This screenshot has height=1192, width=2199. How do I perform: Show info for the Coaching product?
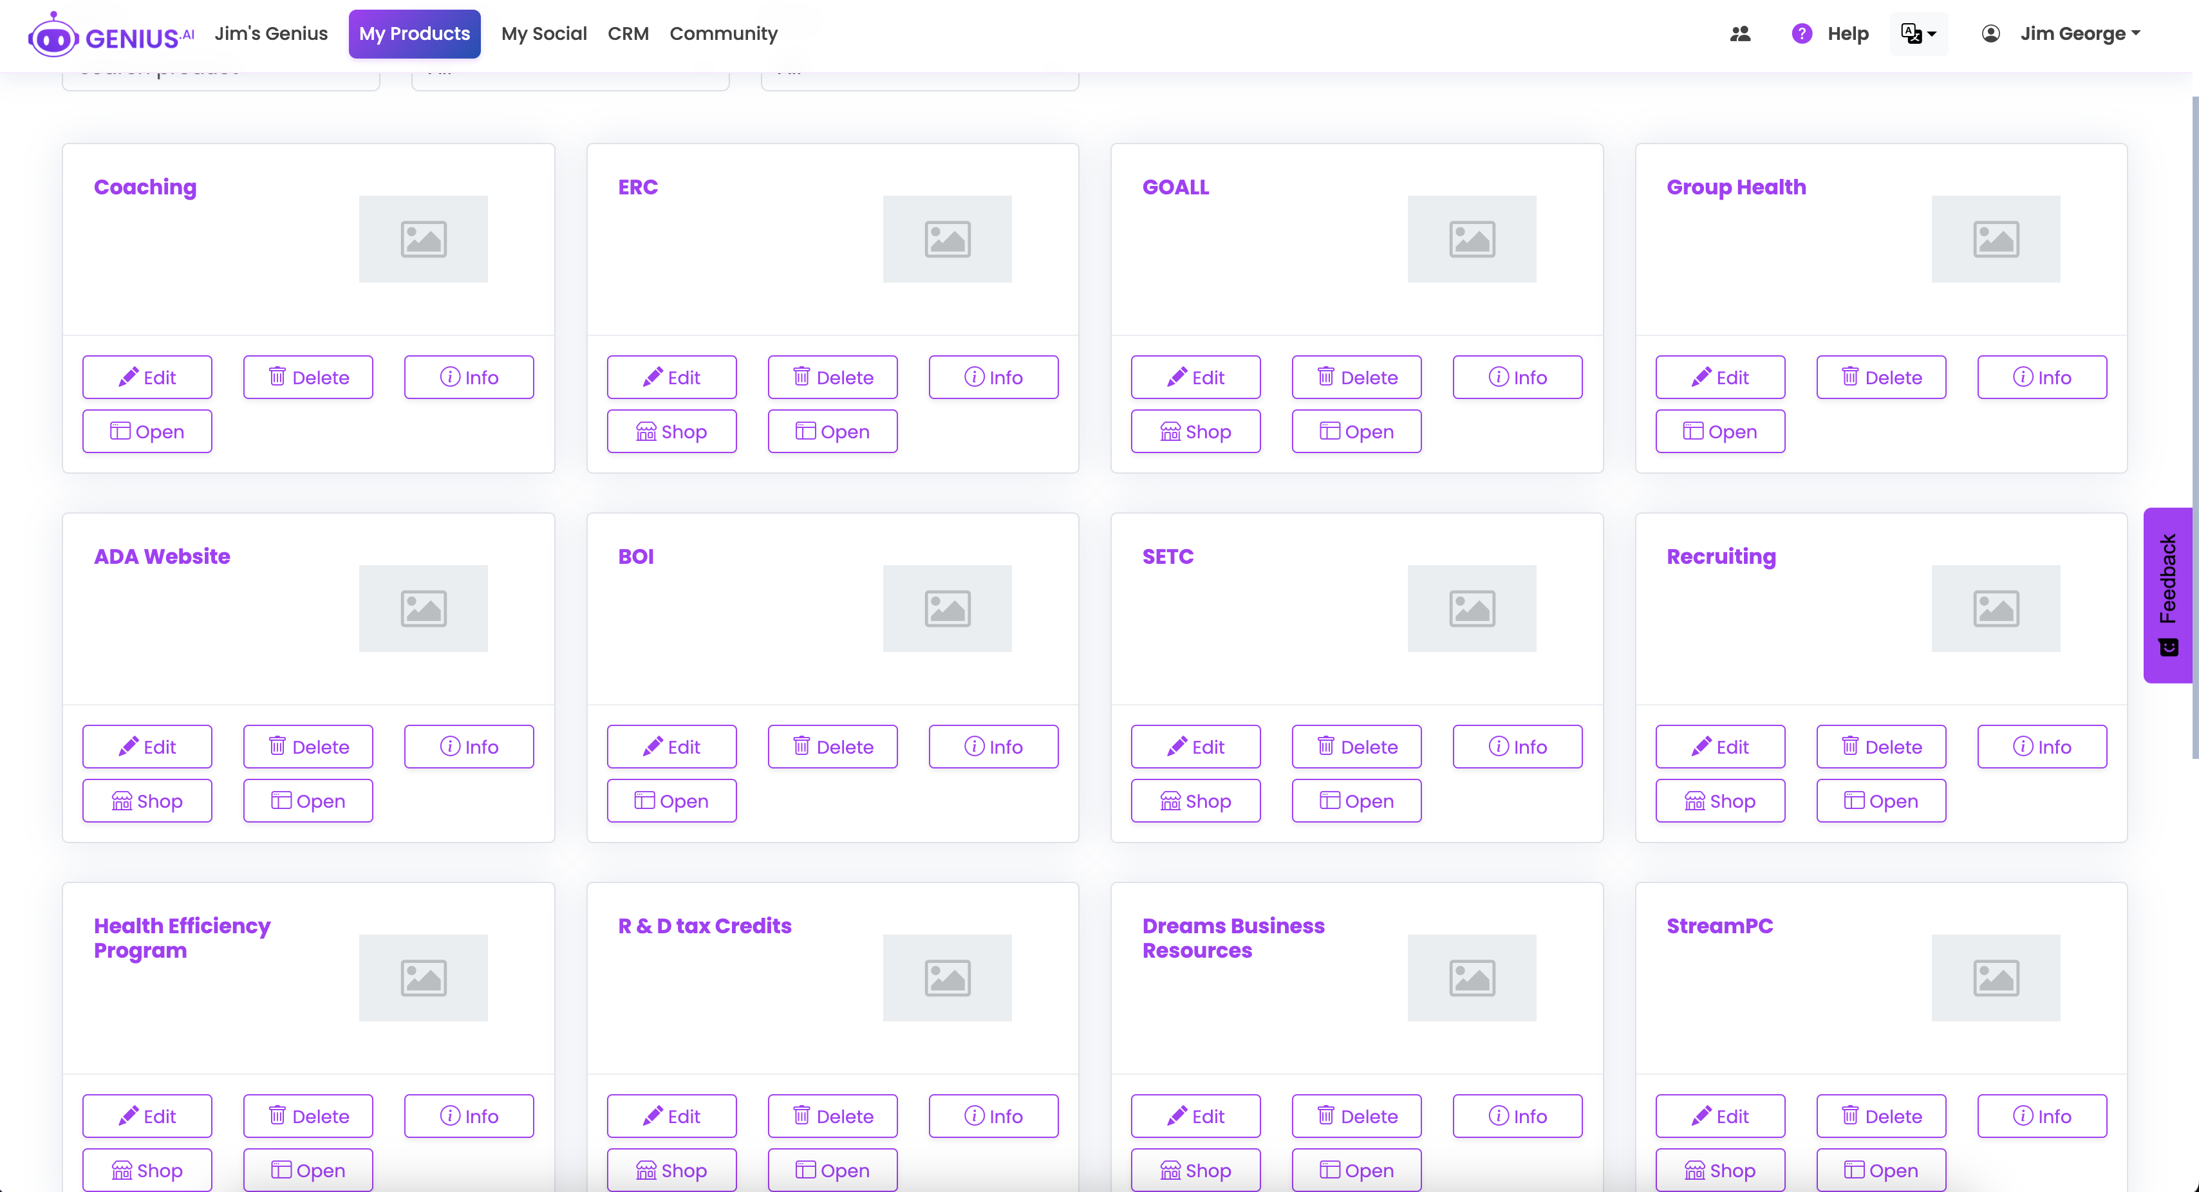(x=469, y=377)
